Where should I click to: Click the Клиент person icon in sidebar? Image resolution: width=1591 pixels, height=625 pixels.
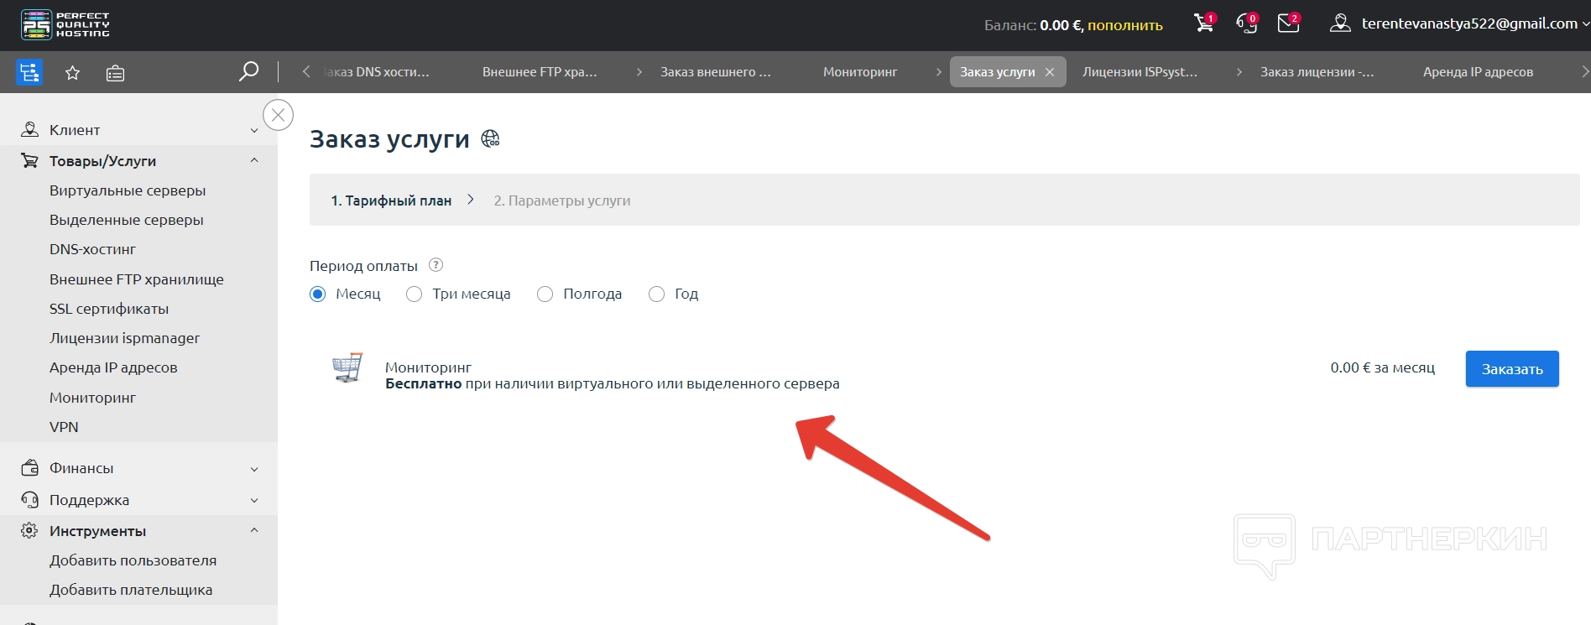(29, 130)
